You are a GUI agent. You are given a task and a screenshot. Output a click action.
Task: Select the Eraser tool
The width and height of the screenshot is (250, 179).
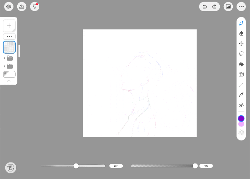click(241, 34)
